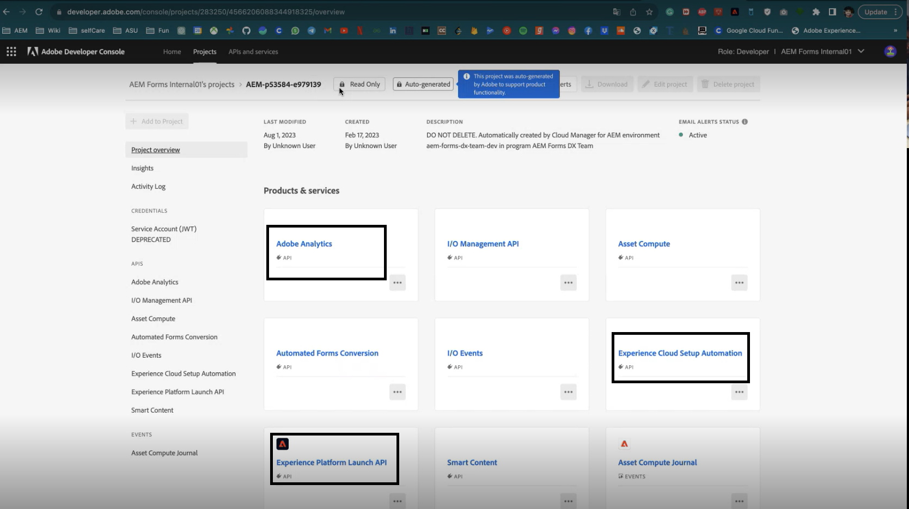Click the Chrome Update button
Screen dimensions: 909x509
pyautogui.click(x=876, y=12)
